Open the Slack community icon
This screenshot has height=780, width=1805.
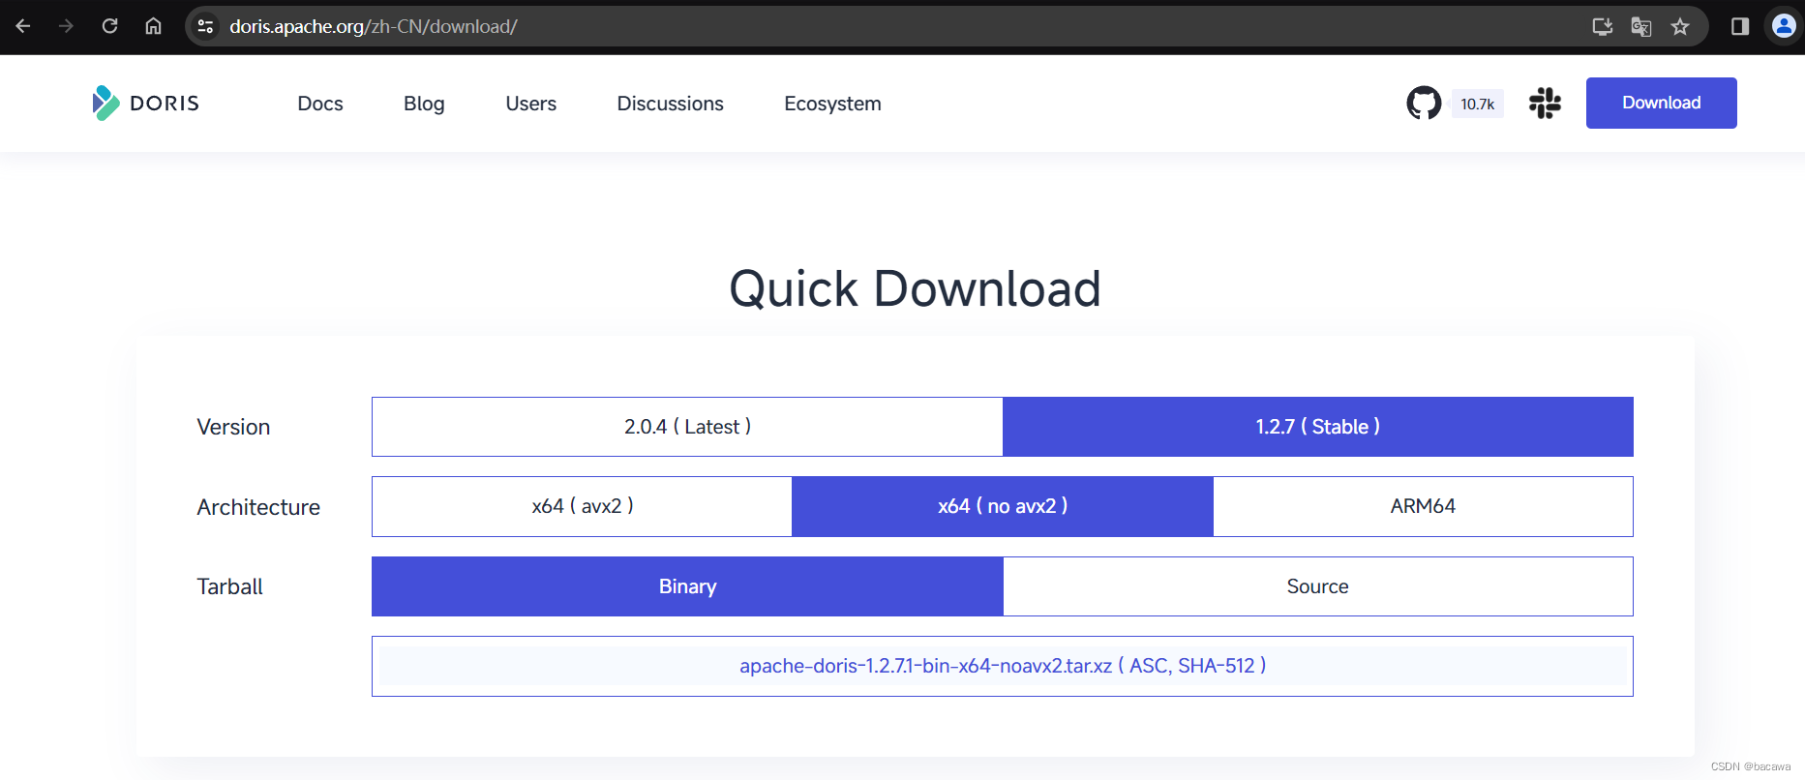pos(1545,103)
